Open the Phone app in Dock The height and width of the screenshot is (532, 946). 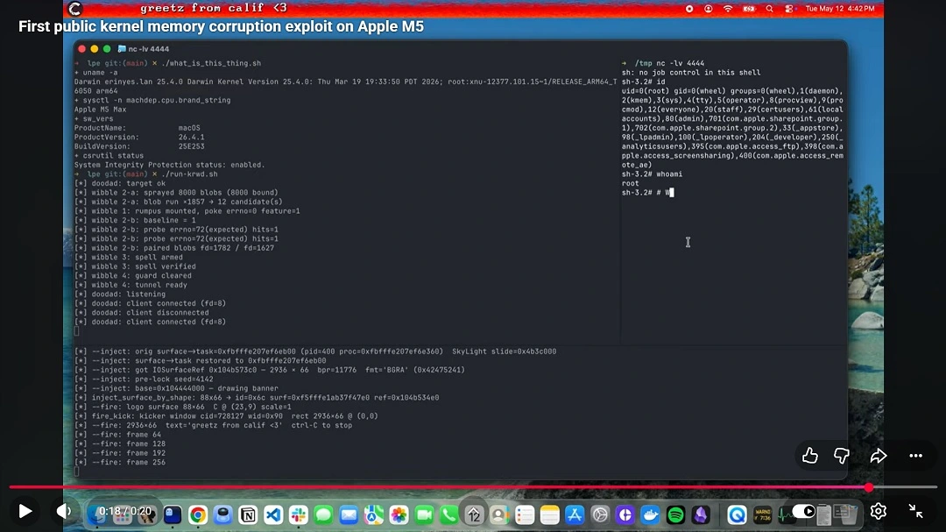(x=448, y=514)
